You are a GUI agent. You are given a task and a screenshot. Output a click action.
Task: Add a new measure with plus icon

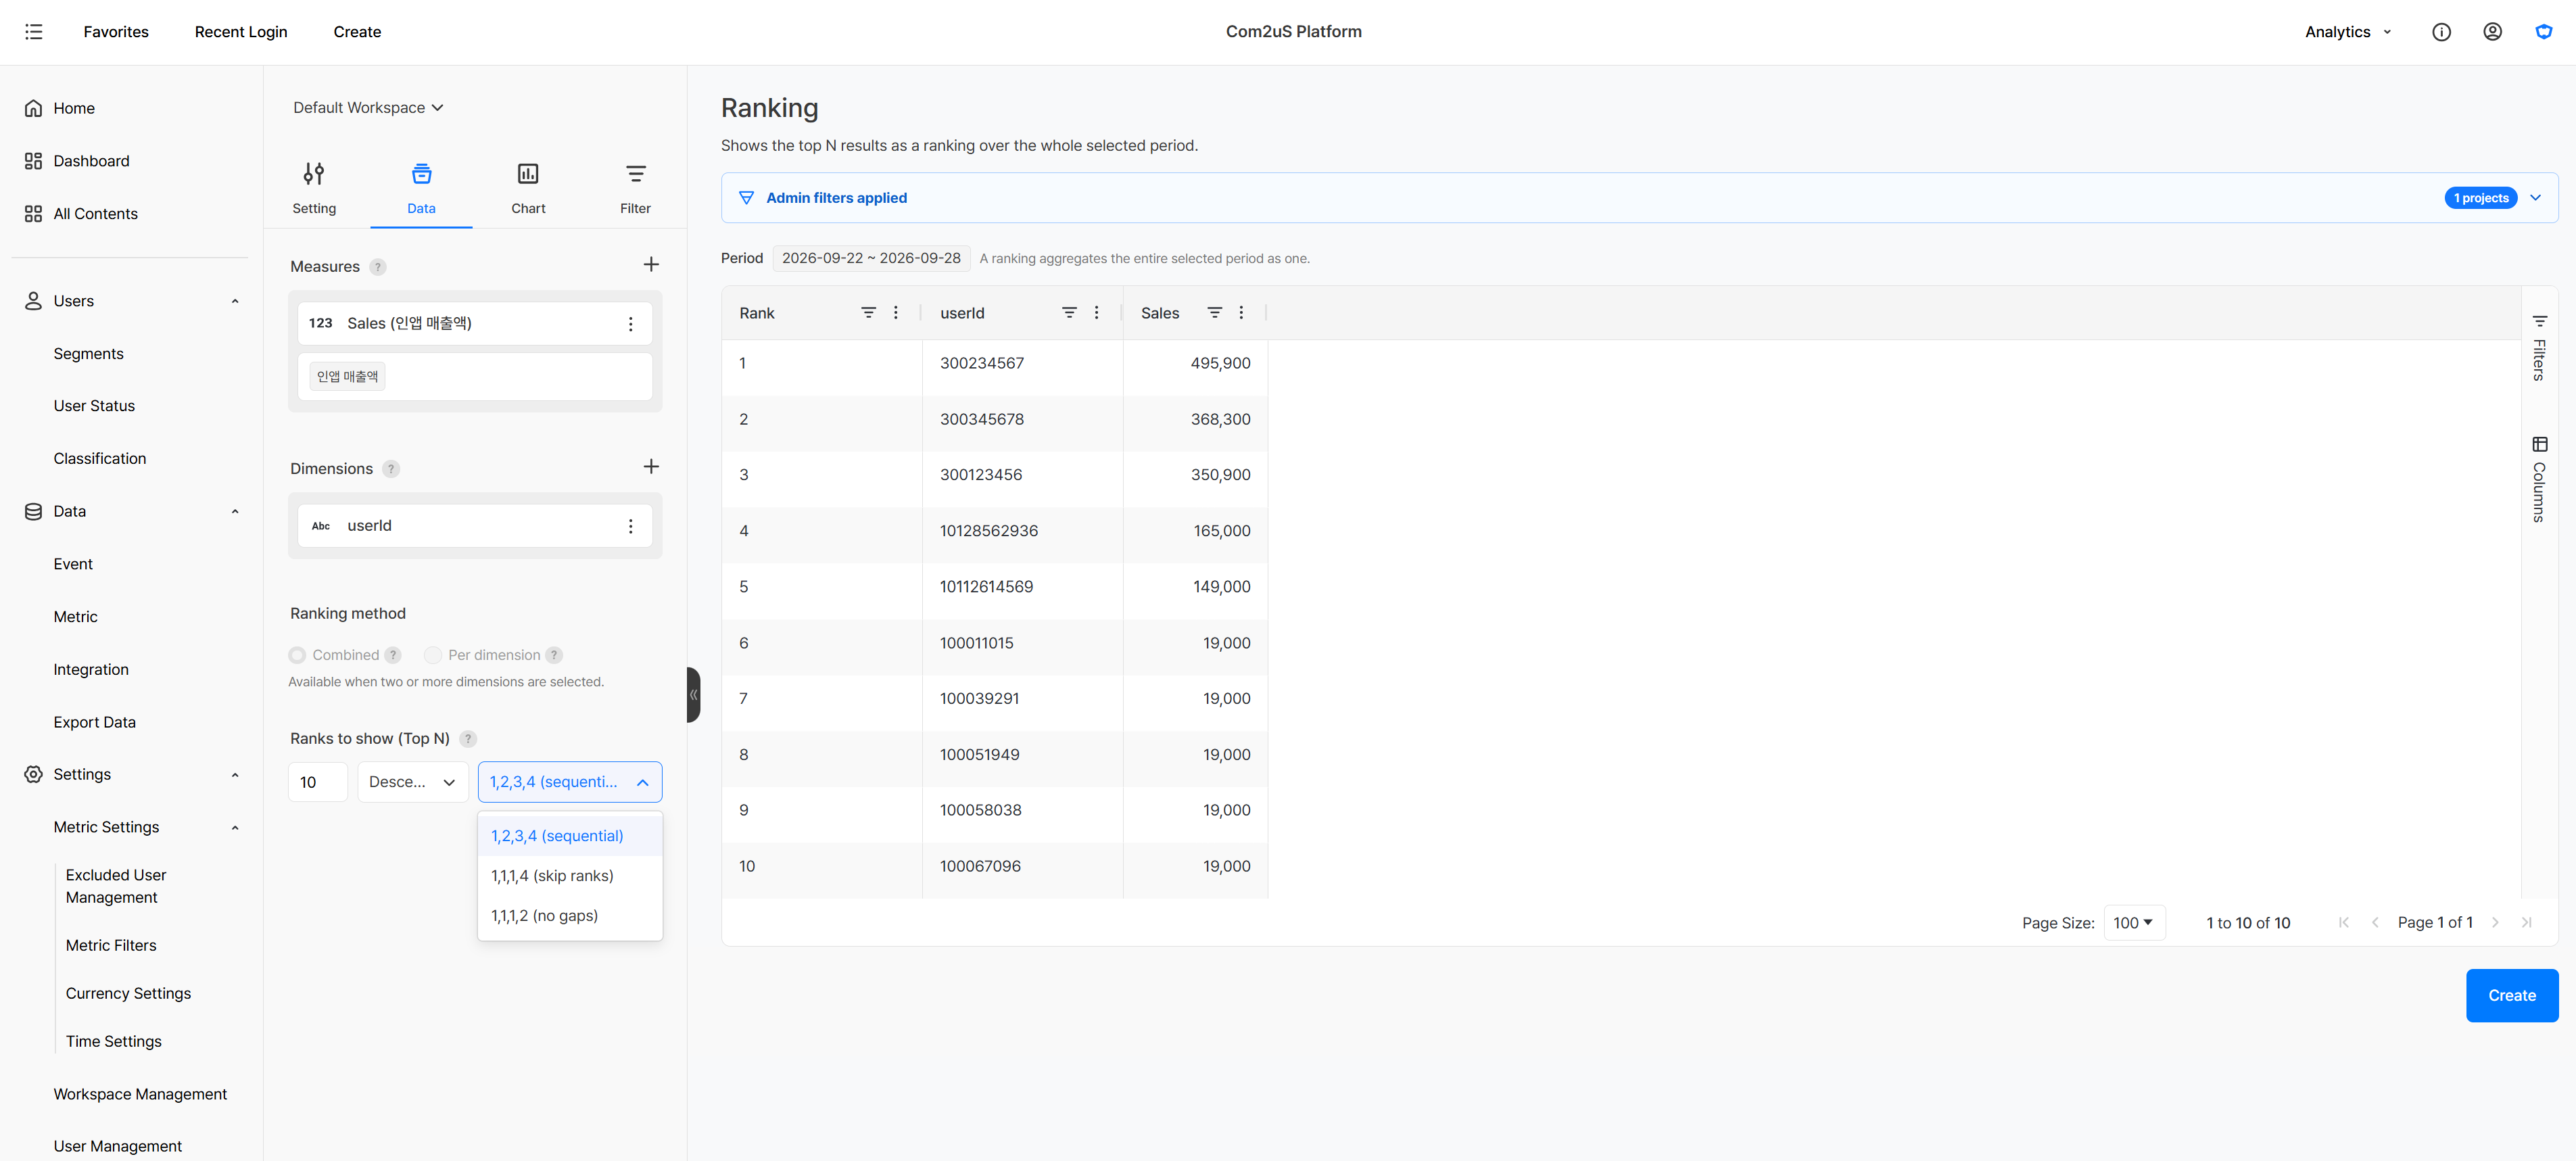click(x=651, y=265)
